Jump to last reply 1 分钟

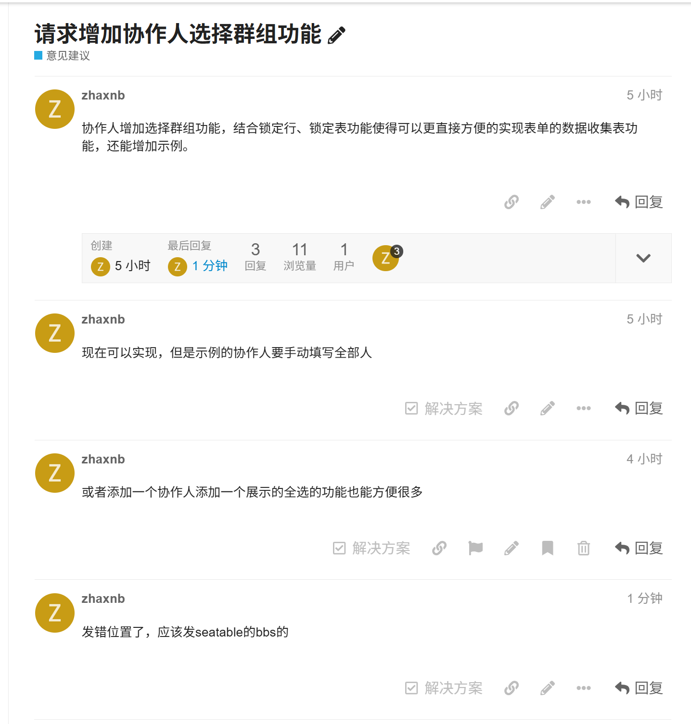tap(210, 266)
